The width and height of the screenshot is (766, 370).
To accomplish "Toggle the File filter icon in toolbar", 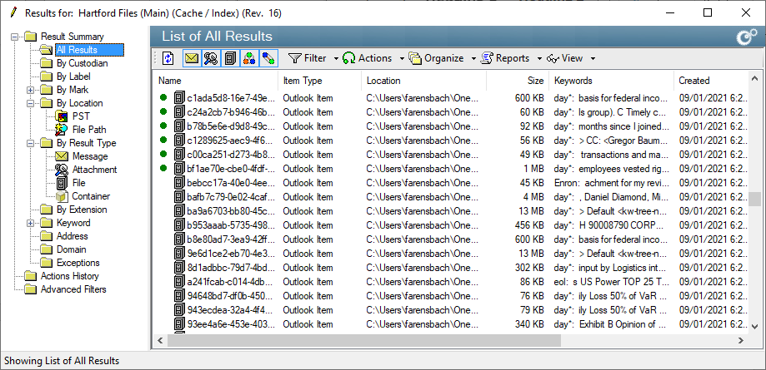I will (230, 58).
